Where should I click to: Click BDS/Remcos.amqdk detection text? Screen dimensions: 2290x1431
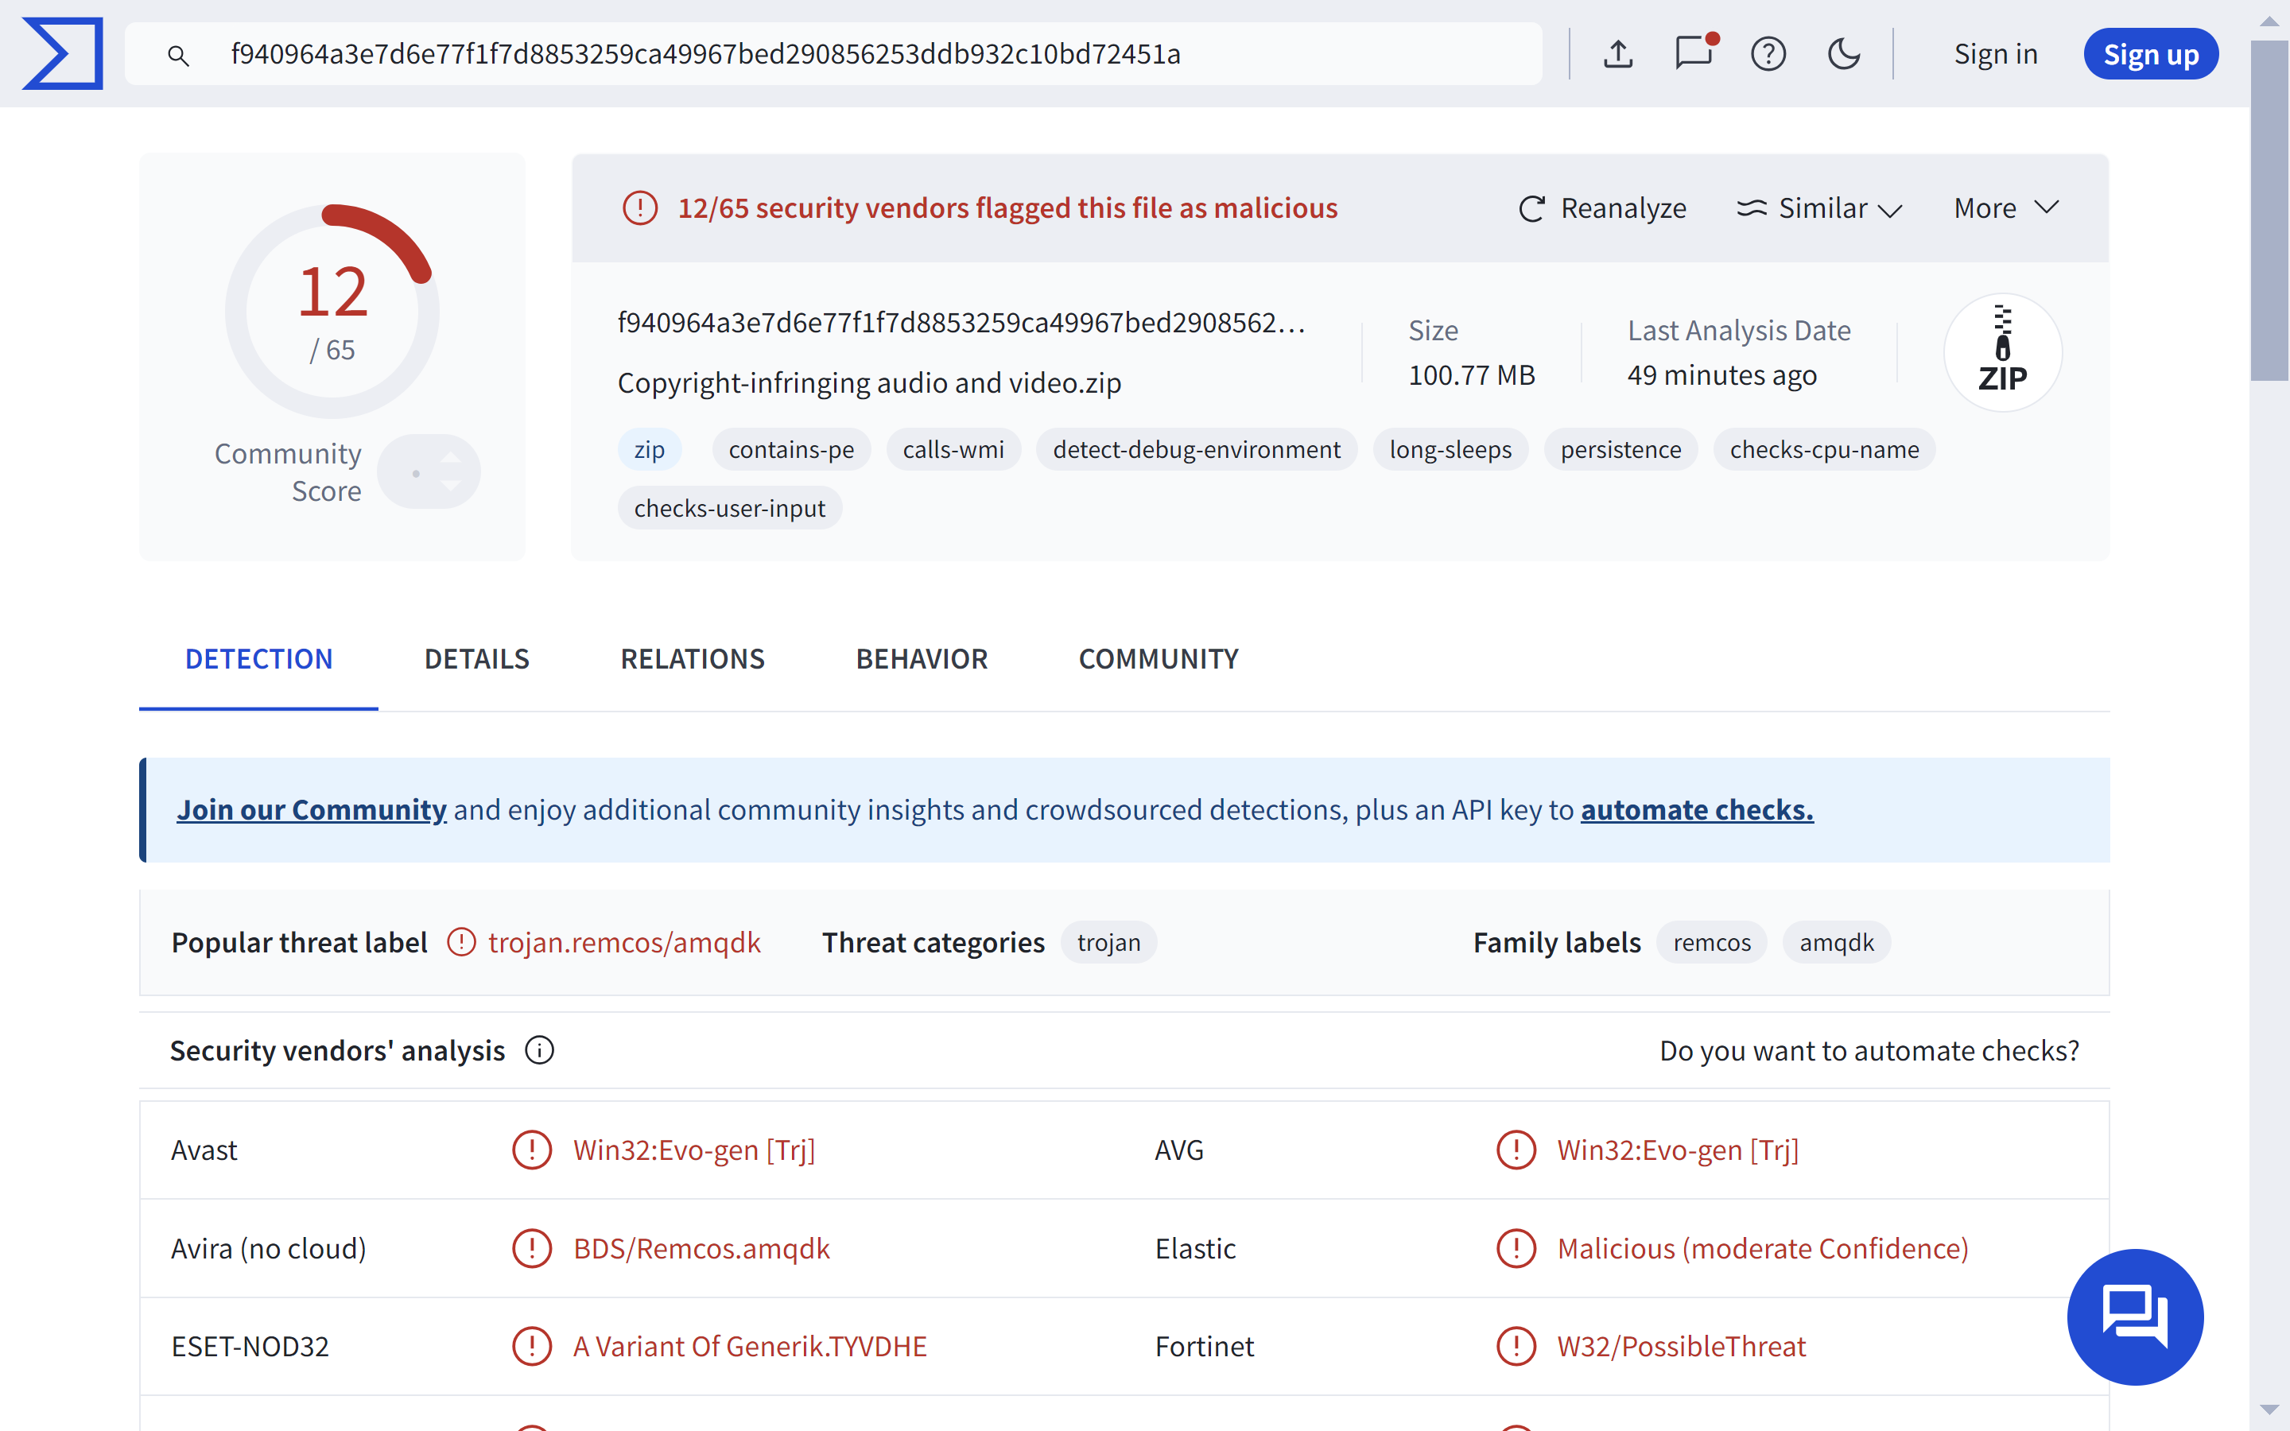[701, 1247]
